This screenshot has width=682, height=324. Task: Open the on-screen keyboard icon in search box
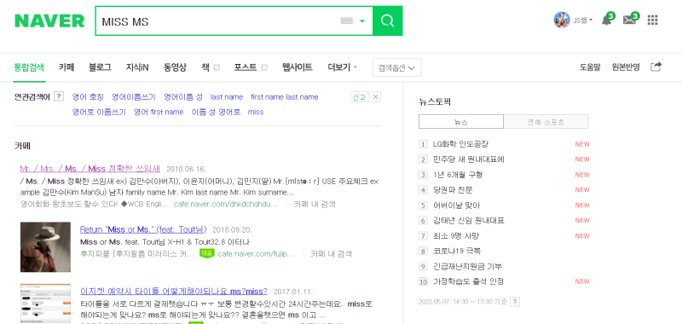pyautogui.click(x=346, y=20)
